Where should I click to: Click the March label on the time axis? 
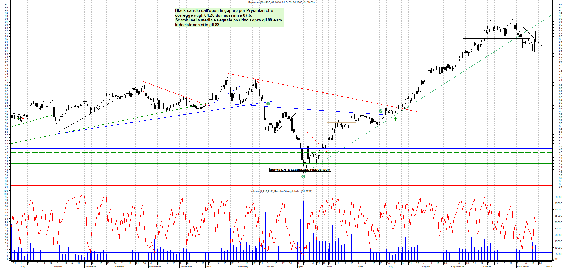tap(270, 267)
